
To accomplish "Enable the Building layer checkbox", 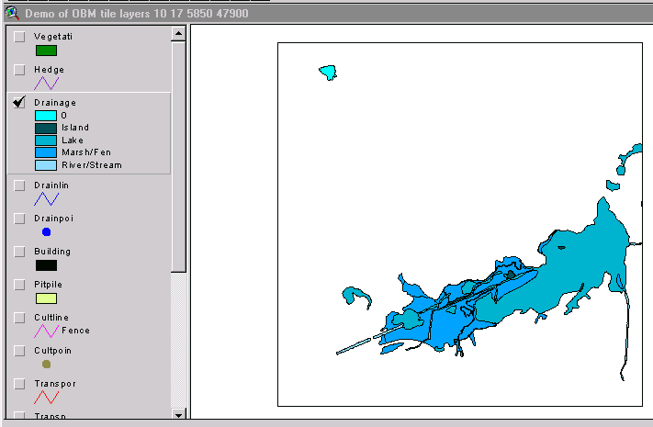I will click(x=19, y=252).
